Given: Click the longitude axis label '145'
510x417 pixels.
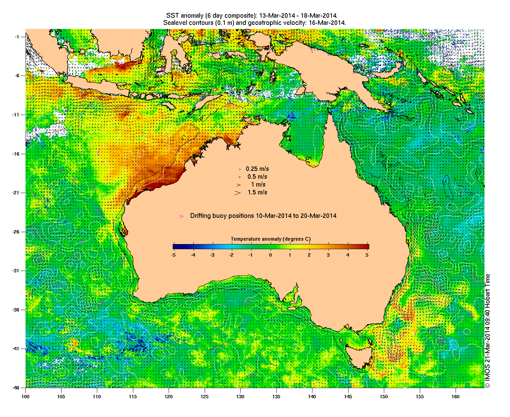Looking at the screenshot, I should [348, 396].
